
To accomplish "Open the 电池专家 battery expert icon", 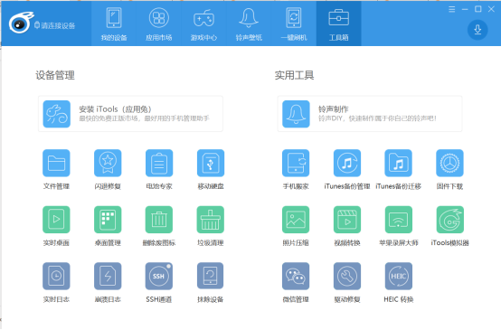I will (159, 163).
